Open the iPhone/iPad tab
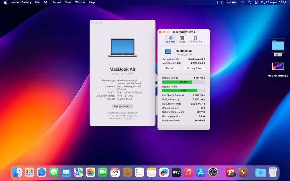The image size is (290, 181). [x=195, y=39]
